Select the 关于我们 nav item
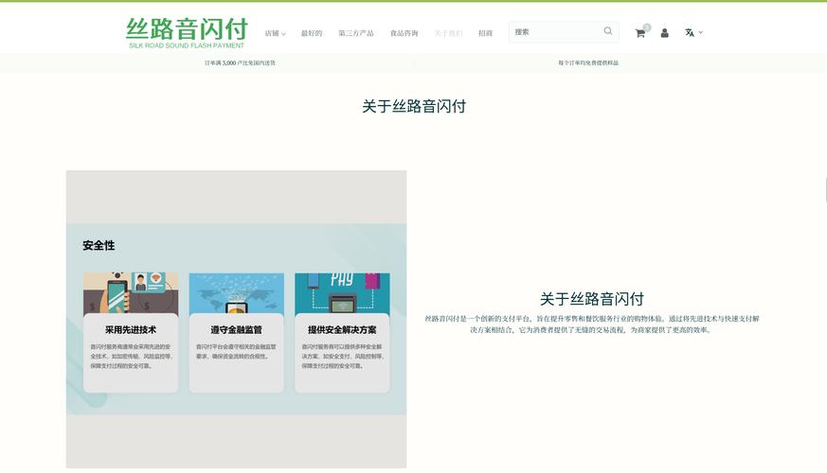827x473 pixels. pyautogui.click(x=448, y=33)
